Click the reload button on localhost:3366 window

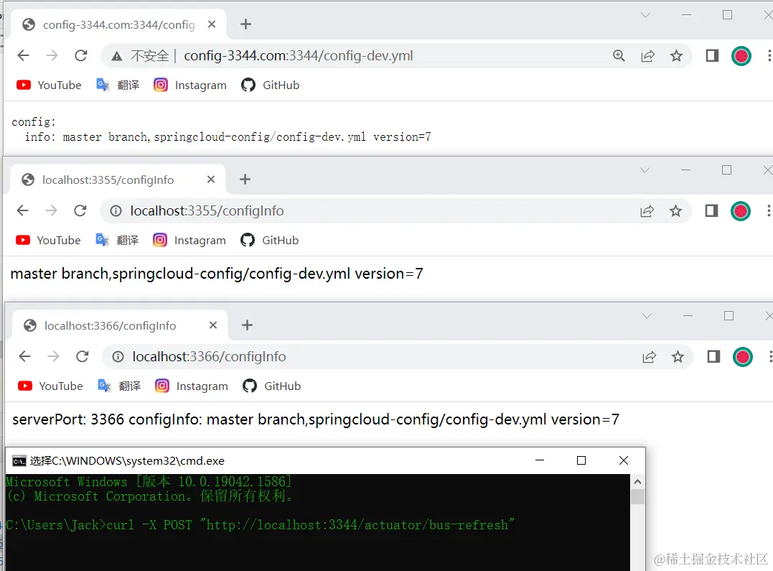(82, 356)
